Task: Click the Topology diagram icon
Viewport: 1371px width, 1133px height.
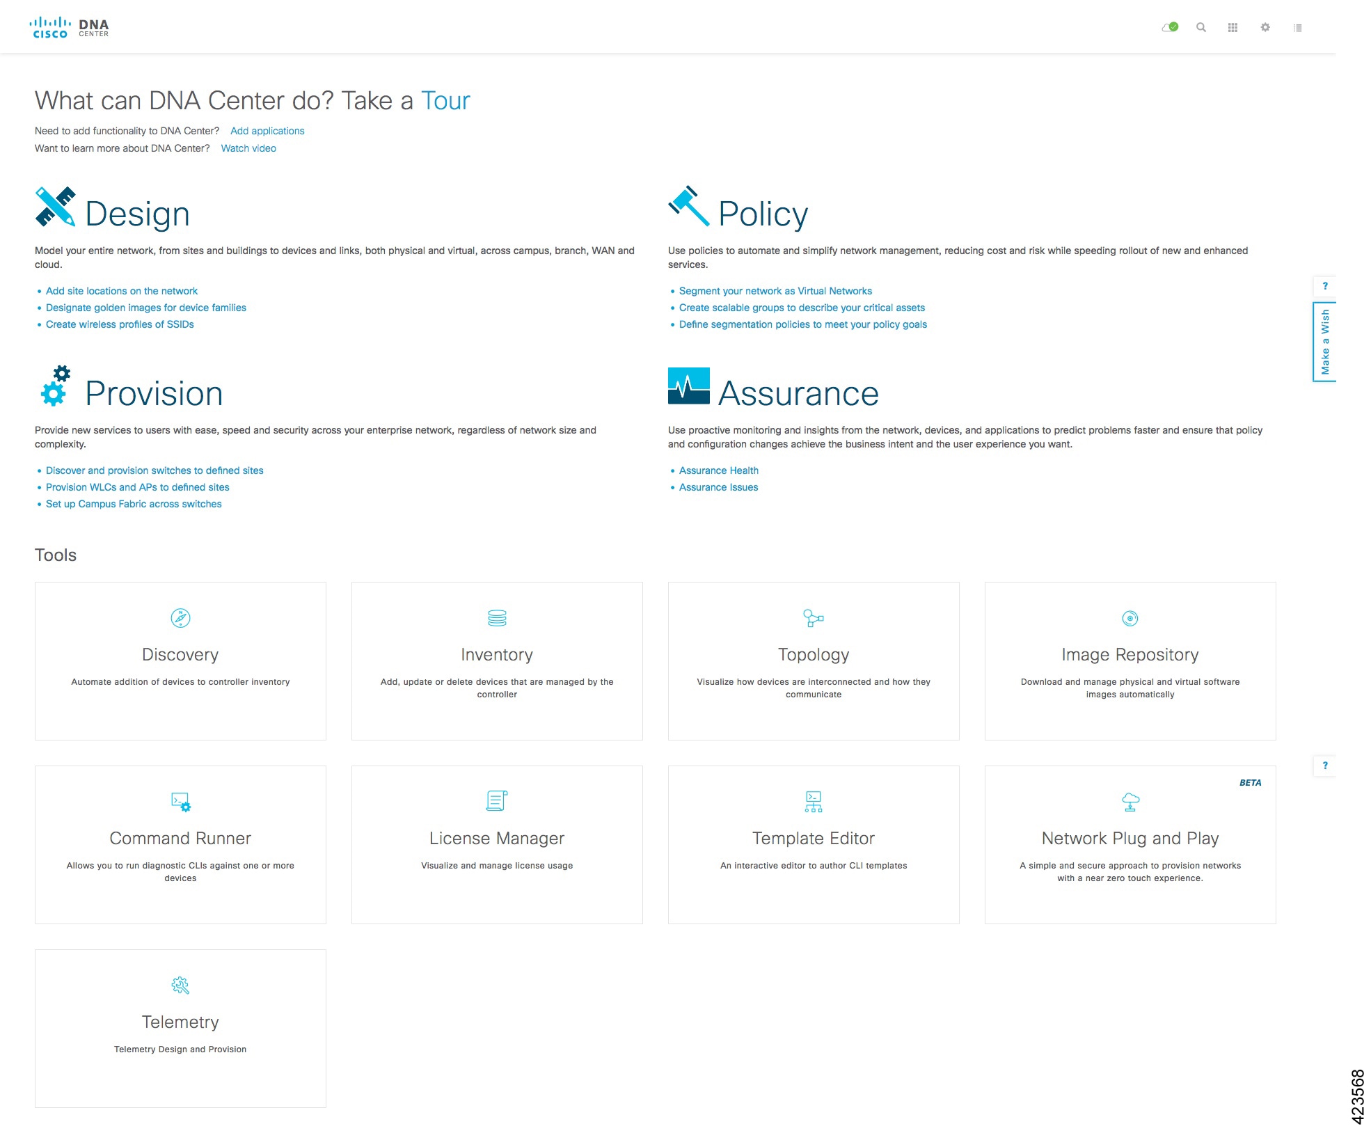Action: tap(814, 618)
